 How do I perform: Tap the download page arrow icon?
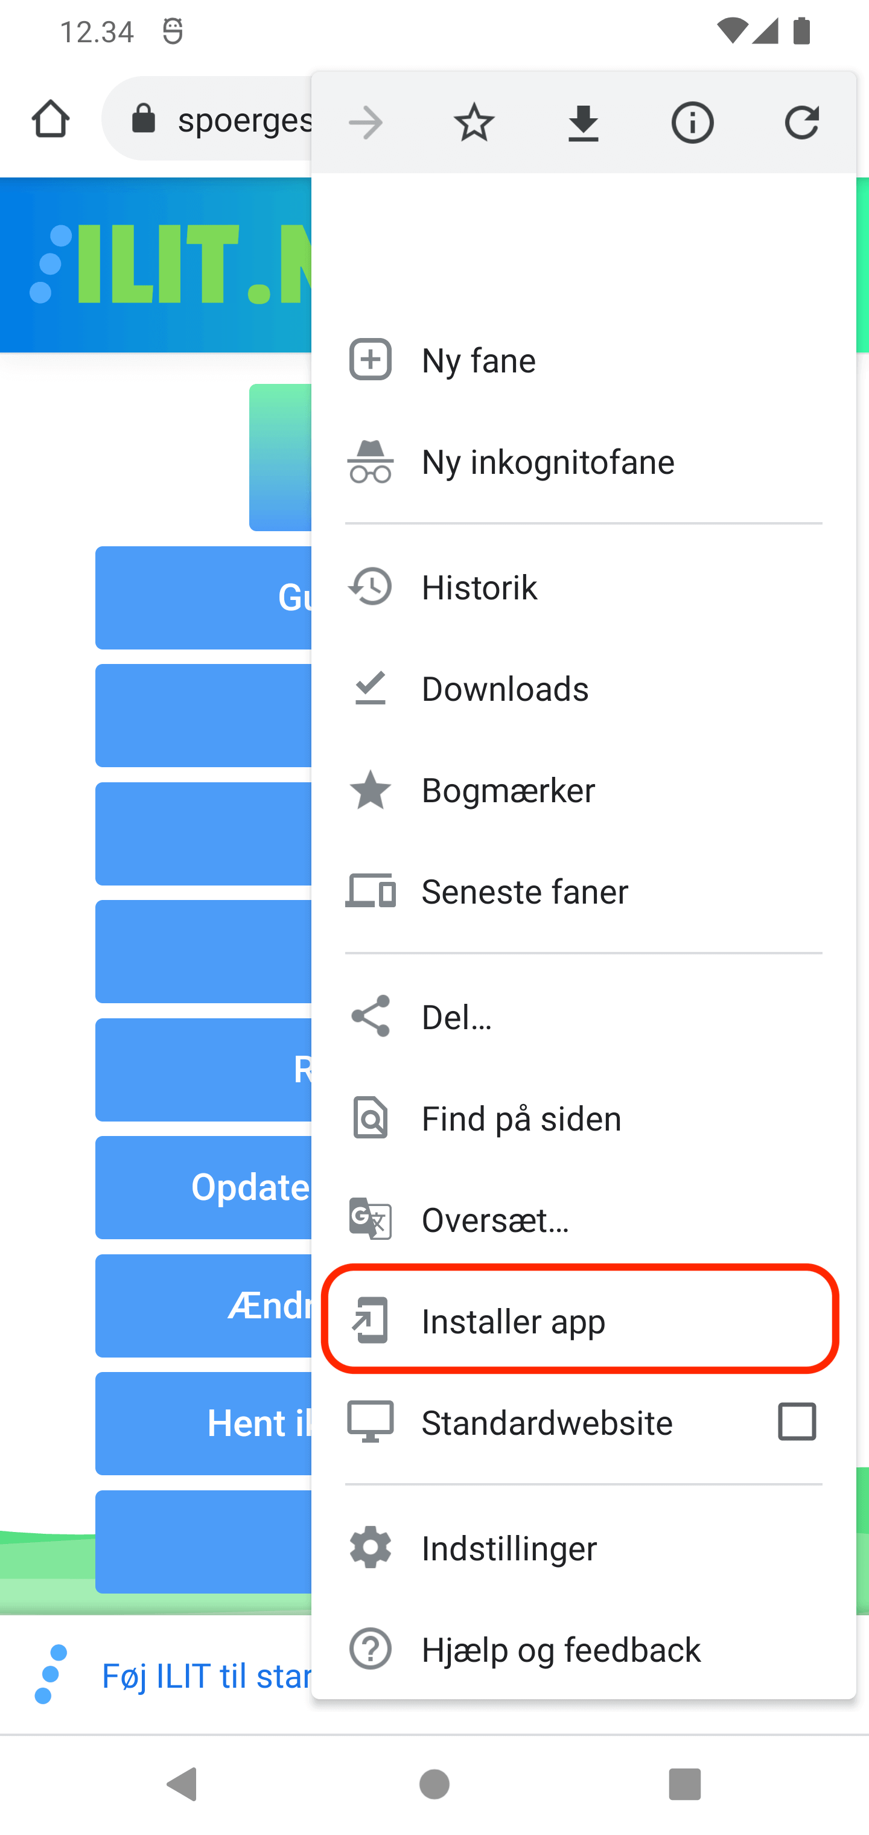[x=583, y=123]
